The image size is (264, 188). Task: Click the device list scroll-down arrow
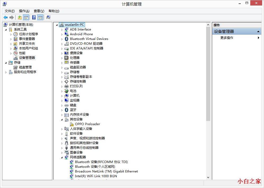(208, 177)
